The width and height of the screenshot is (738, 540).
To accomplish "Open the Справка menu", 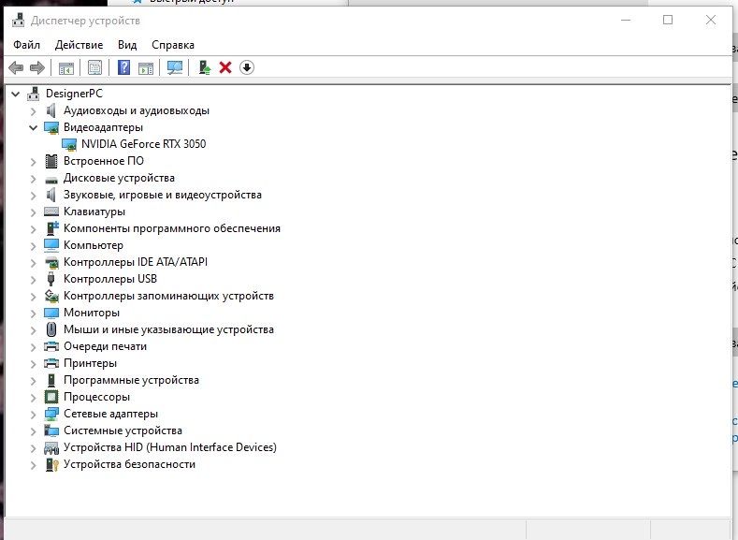I will pyautogui.click(x=173, y=45).
